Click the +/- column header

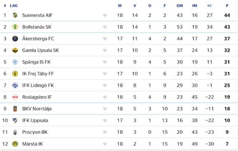tap(210, 6)
